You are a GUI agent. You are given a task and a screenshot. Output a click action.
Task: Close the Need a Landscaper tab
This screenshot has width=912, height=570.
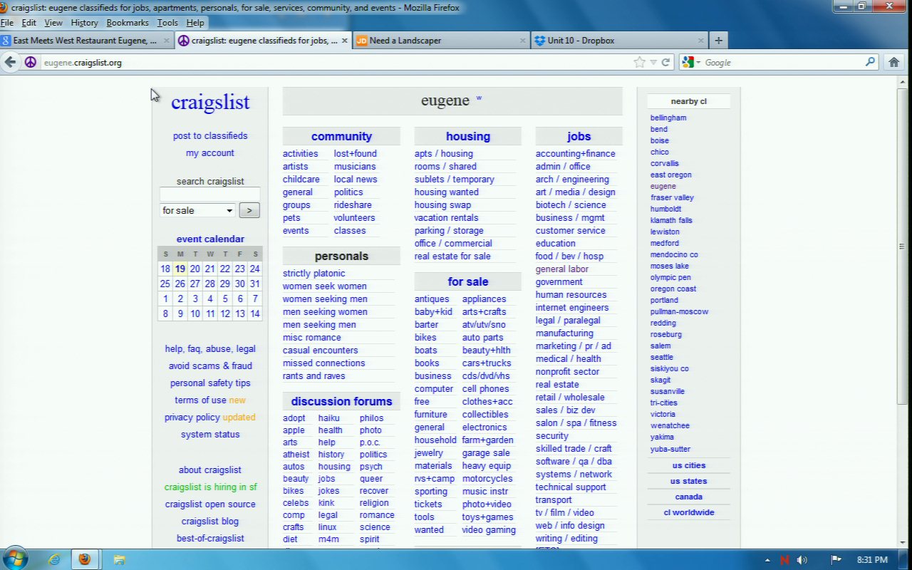(x=522, y=41)
